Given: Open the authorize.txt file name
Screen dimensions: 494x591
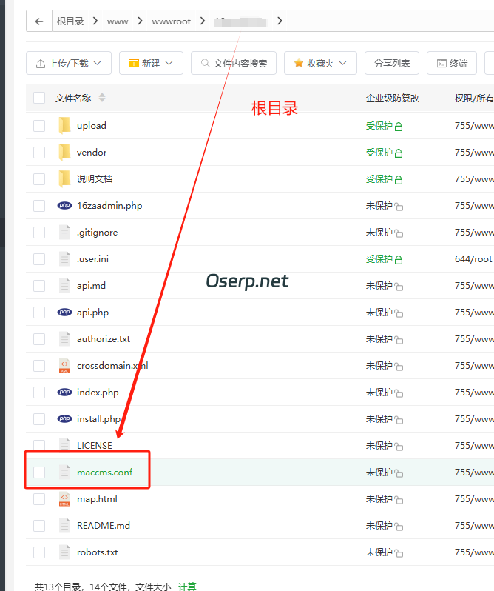Looking at the screenshot, I should pos(104,339).
